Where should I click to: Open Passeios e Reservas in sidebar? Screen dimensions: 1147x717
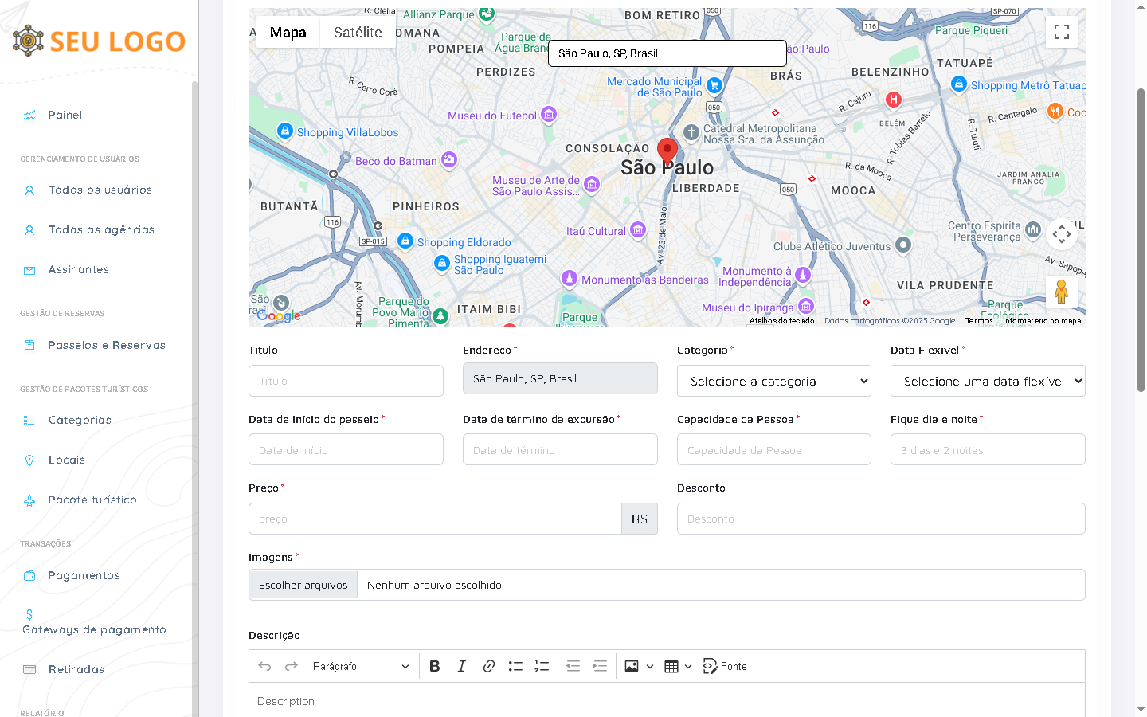(x=107, y=345)
